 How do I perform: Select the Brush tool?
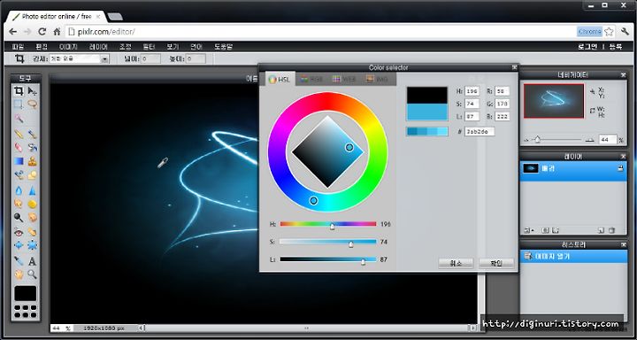[33, 134]
